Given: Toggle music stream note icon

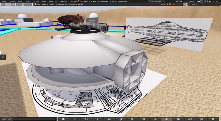Looking at the screenshot, I should pyautogui.click(x=205, y=1).
